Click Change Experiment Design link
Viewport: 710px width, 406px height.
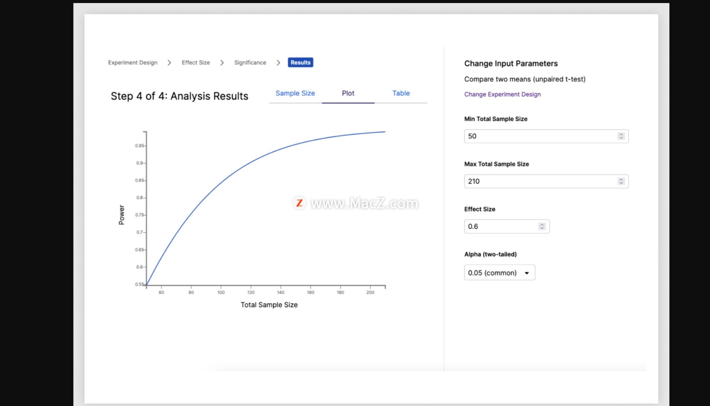[502, 94]
